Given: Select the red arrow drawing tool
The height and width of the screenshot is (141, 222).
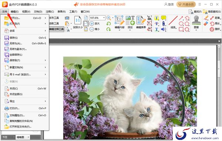Looking at the screenshot, I should (181, 18).
